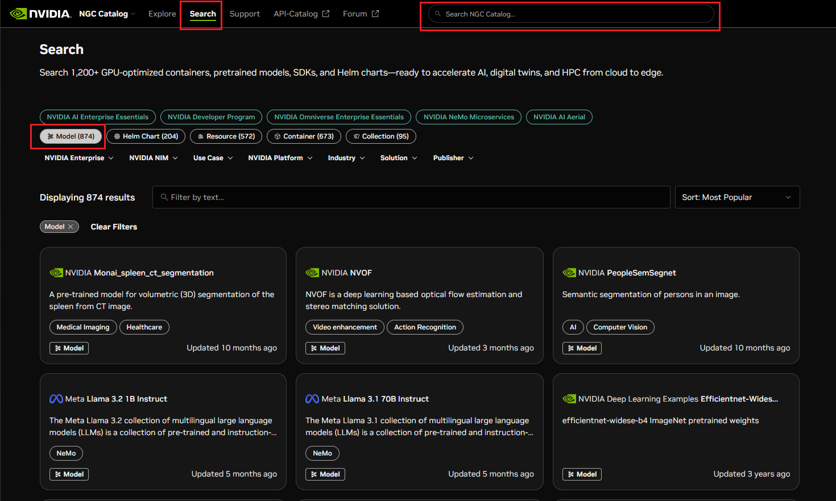Toggle NVIDIA AI Enterprise Essentials filter chip
The height and width of the screenshot is (501, 836).
(x=98, y=117)
